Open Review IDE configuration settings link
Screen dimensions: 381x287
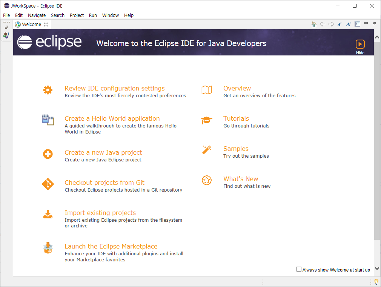pyautogui.click(x=114, y=88)
